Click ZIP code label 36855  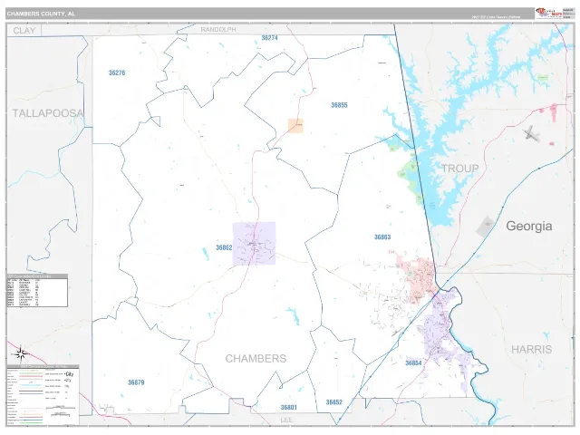(x=339, y=105)
